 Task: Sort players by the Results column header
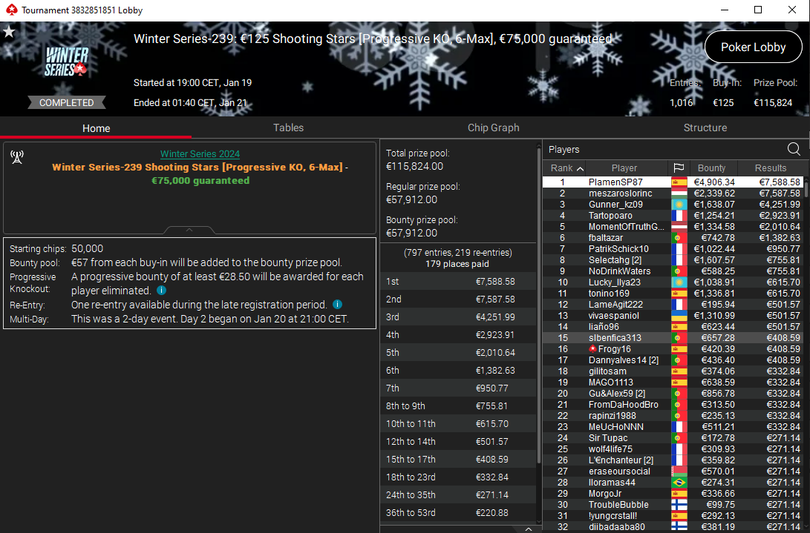(x=770, y=168)
